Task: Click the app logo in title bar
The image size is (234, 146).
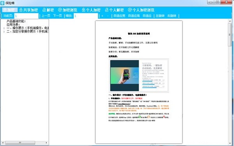Action: [x=2, y=3]
